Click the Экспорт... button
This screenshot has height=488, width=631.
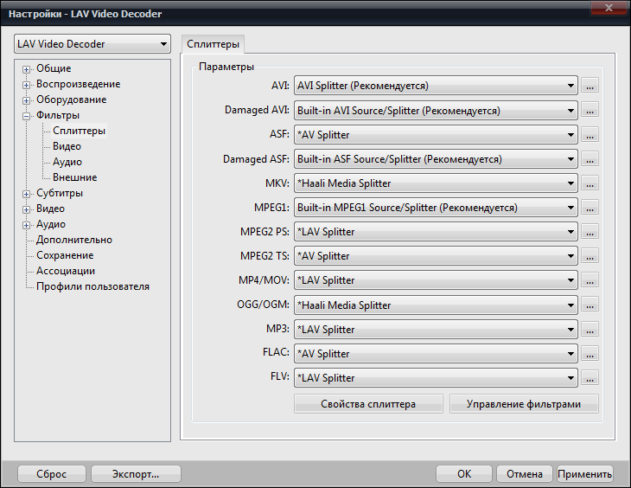coord(136,474)
